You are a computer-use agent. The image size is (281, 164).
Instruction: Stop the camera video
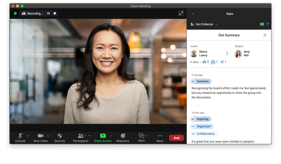pyautogui.click(x=40, y=138)
